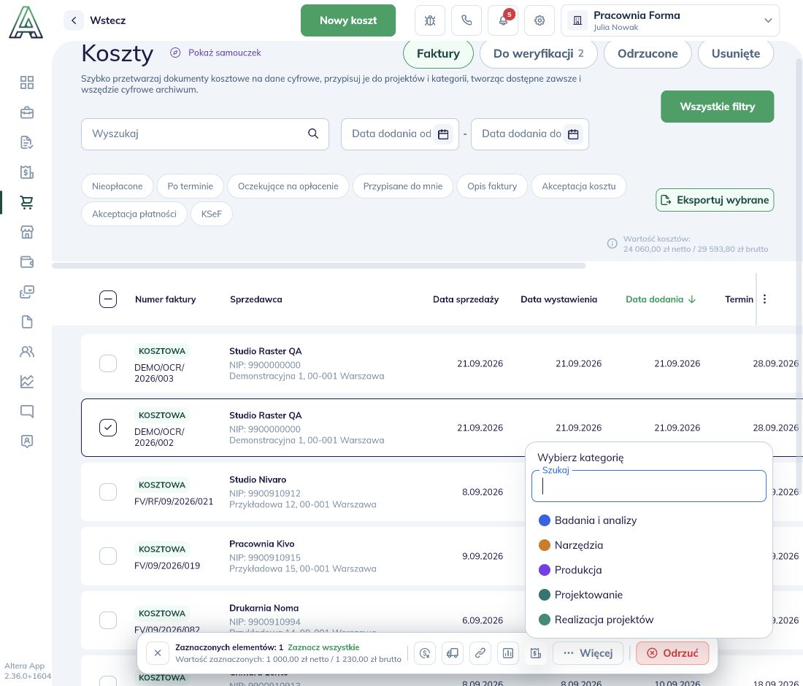Click the bug report icon
This screenshot has width=803, height=686.
pyautogui.click(x=430, y=20)
